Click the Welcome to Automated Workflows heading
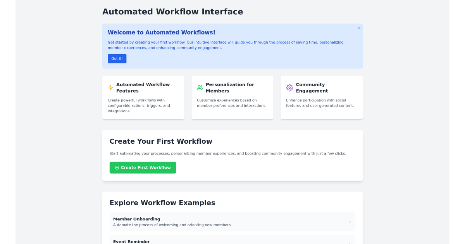 point(161,33)
